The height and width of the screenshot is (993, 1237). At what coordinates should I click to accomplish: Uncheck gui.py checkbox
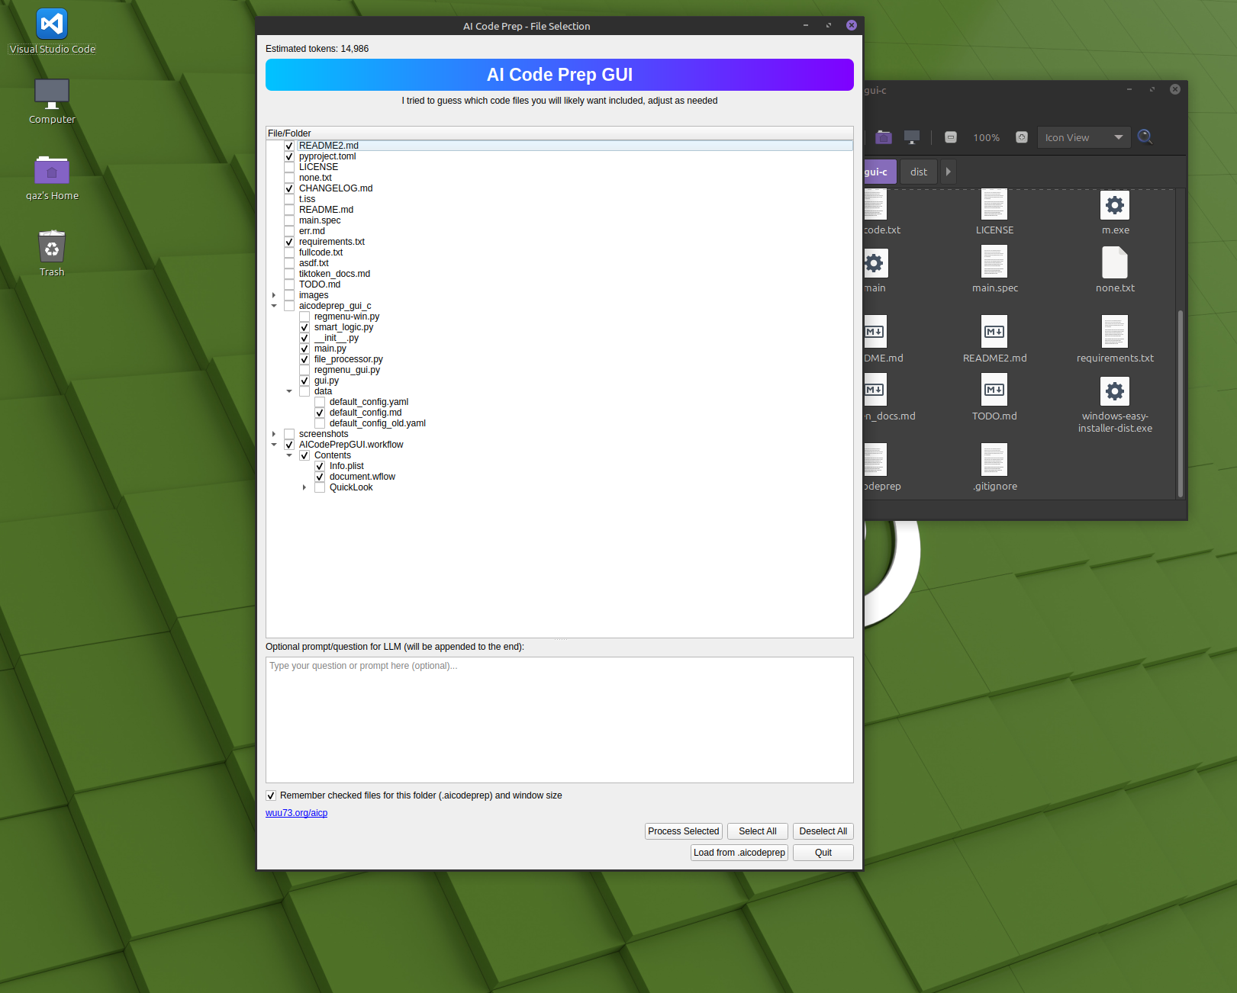(304, 381)
